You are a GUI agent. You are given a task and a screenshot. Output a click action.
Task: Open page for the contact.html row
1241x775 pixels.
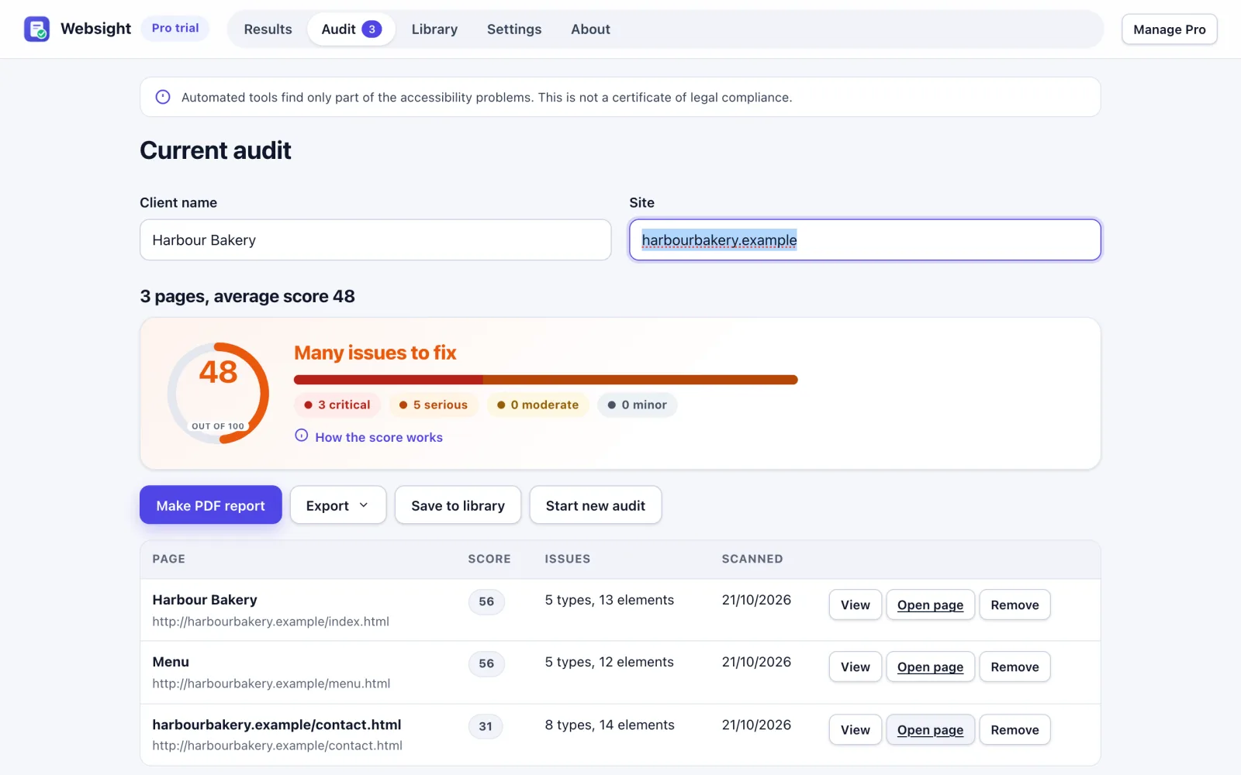(x=931, y=730)
